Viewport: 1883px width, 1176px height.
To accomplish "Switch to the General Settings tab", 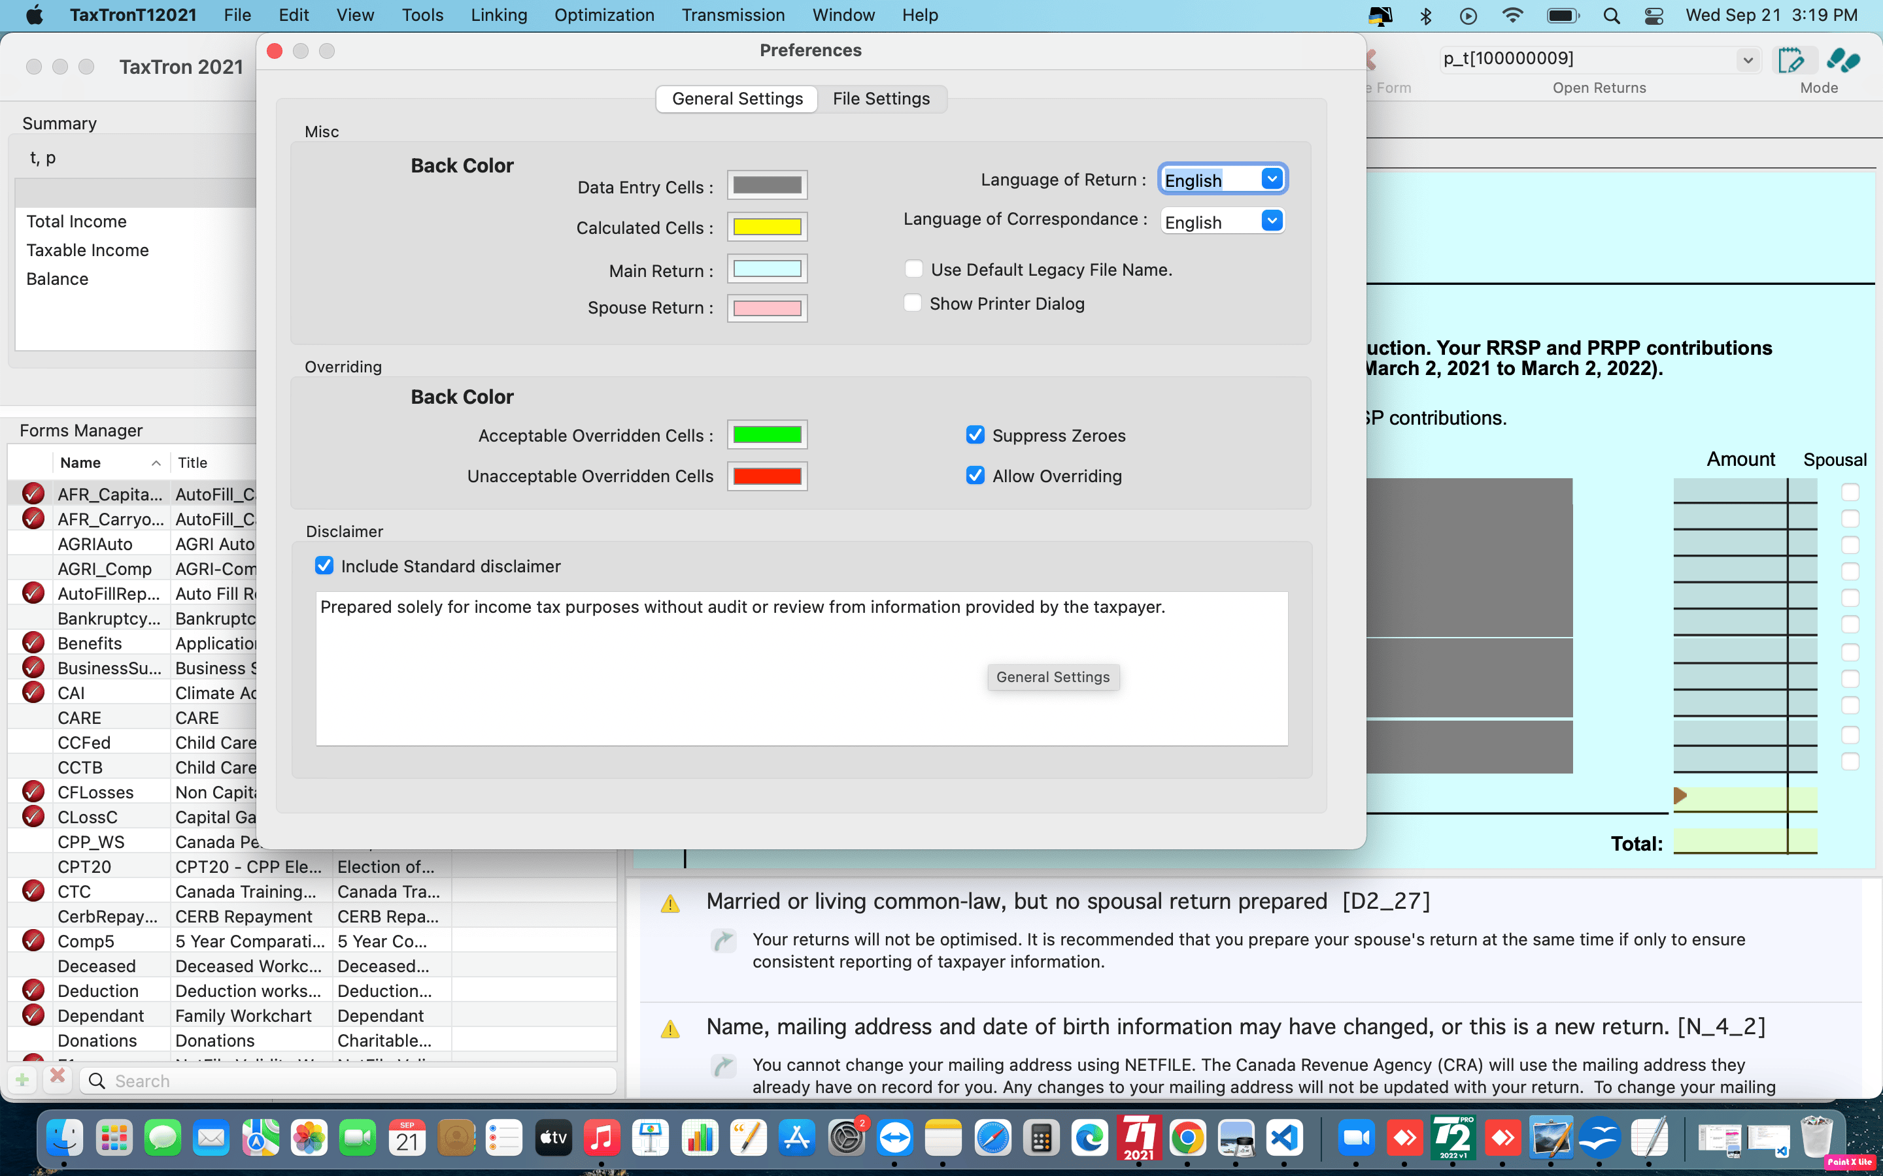I will [738, 97].
